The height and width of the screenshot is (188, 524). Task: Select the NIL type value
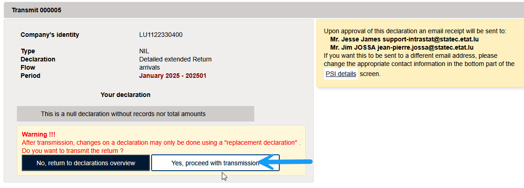coord(144,51)
